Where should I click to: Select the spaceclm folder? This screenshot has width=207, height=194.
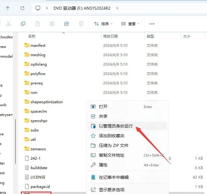[x=36, y=111]
